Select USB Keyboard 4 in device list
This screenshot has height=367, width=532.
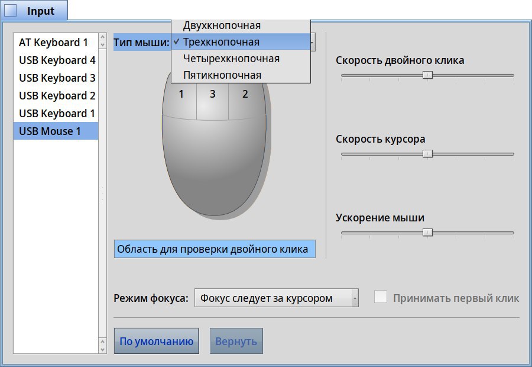click(x=56, y=60)
